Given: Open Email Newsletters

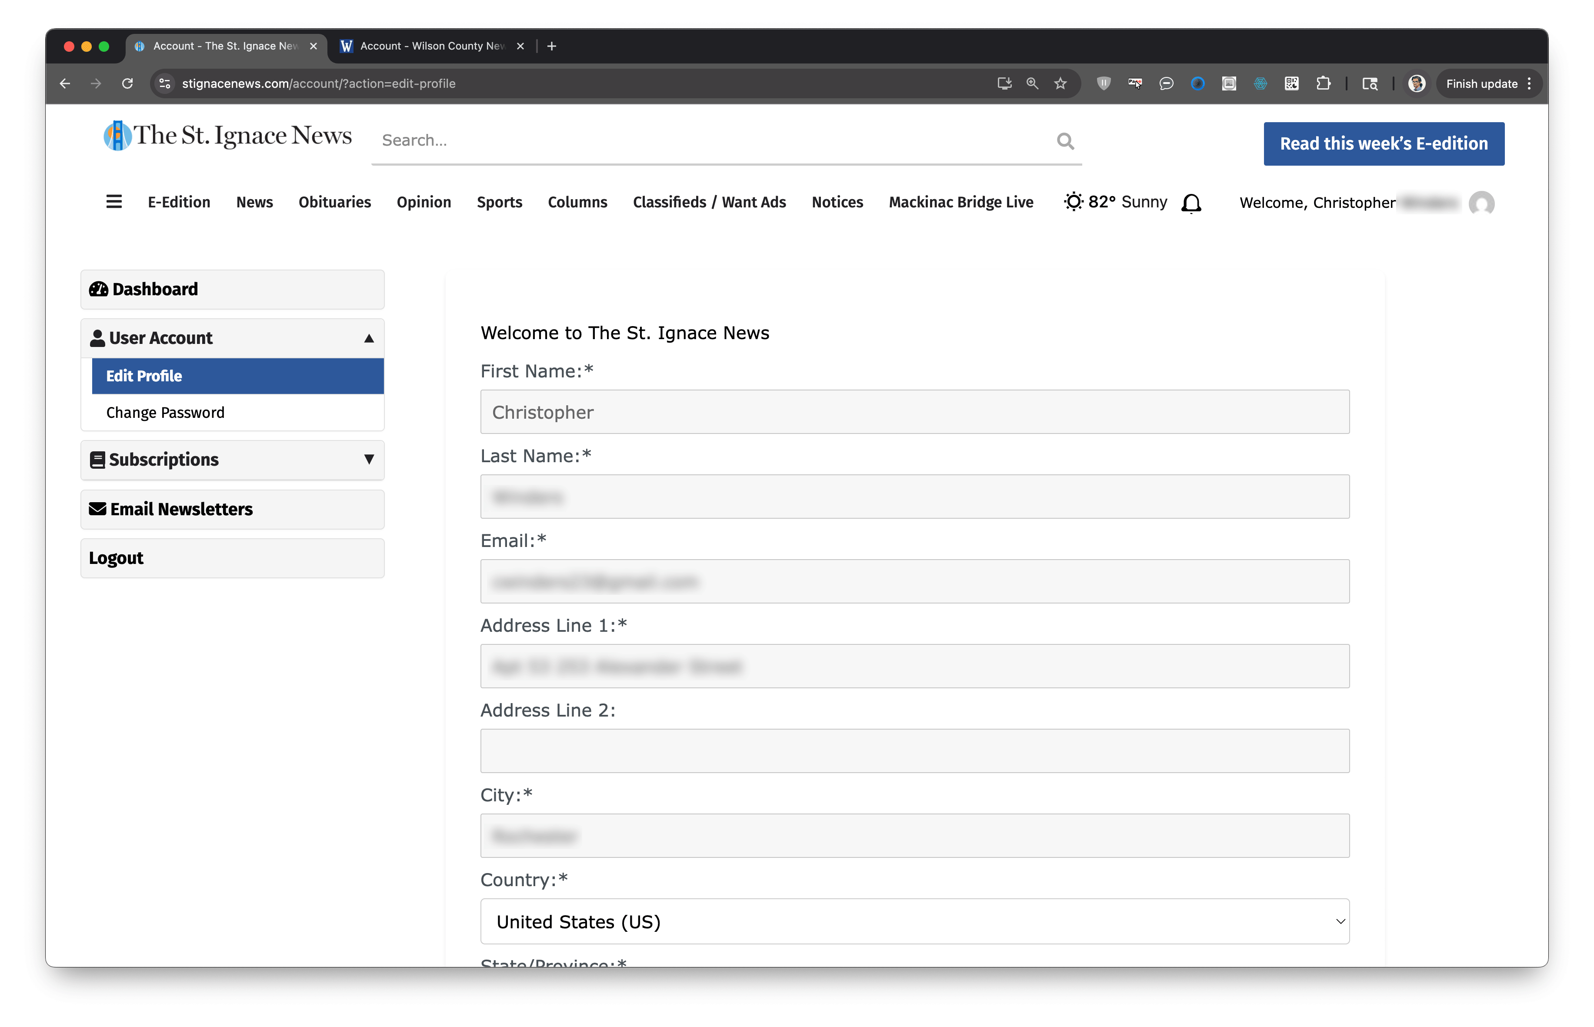Looking at the screenshot, I should click(x=232, y=509).
